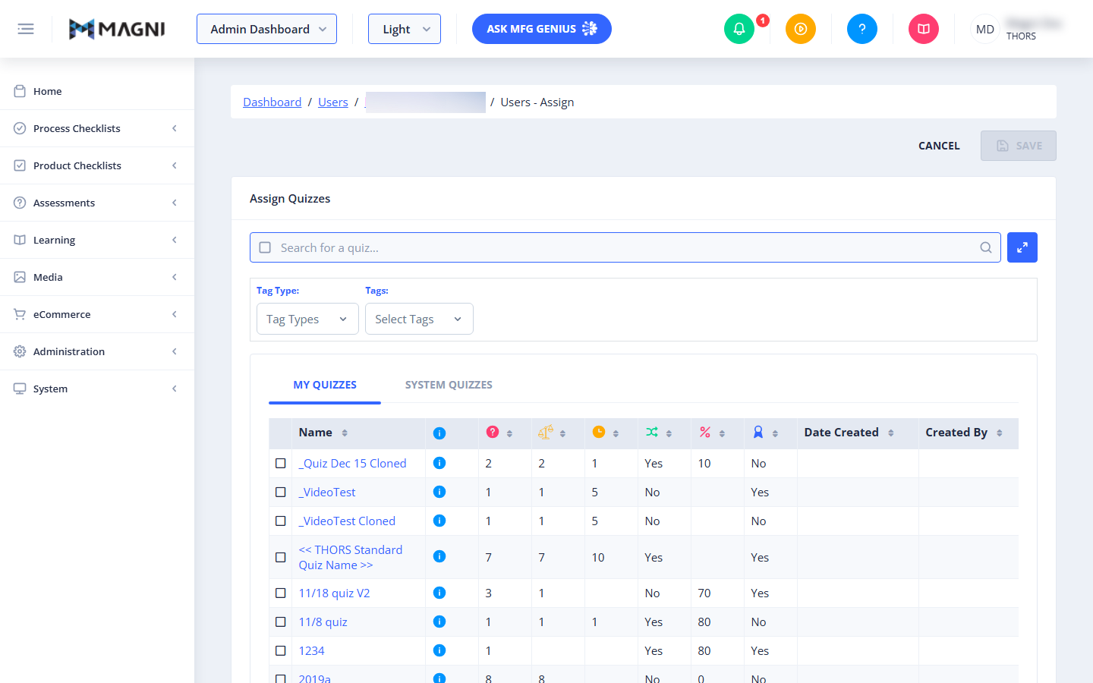Show info for _VideoTest Cloned
This screenshot has height=683, width=1093.
point(439,521)
